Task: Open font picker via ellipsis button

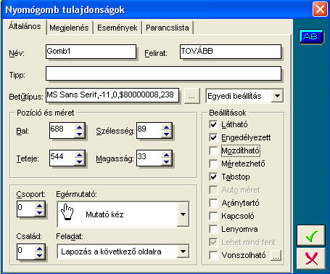Action: (x=191, y=96)
